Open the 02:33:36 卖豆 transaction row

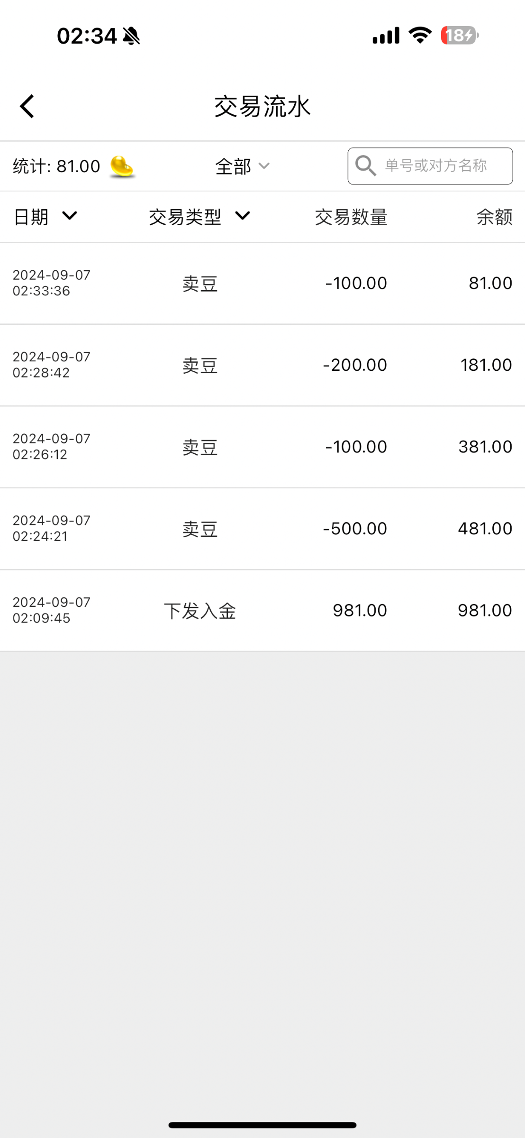262,284
